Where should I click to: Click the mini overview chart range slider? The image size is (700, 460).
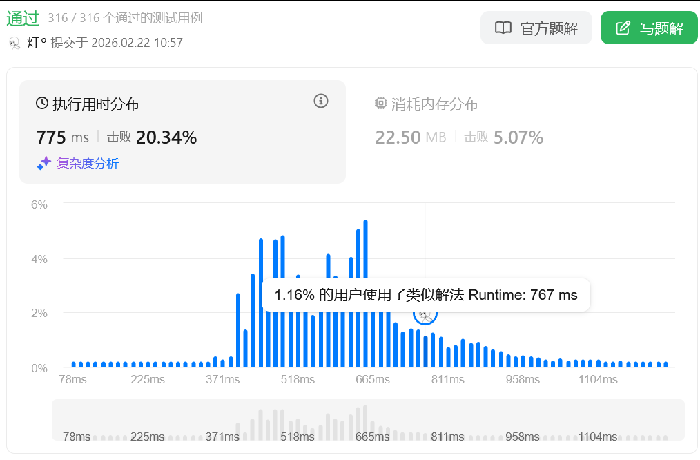point(368,420)
